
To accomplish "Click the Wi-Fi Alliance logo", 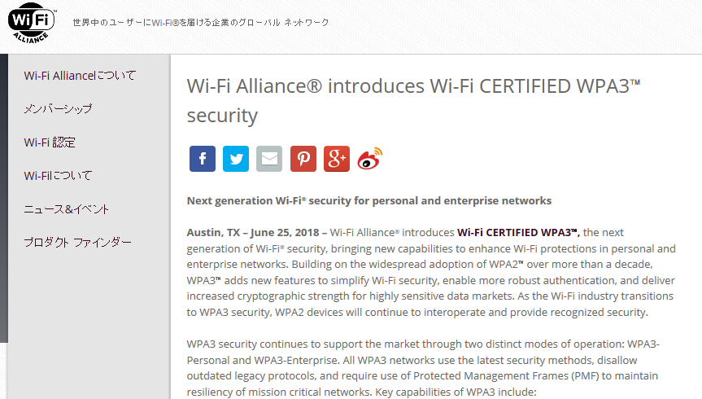I will (32, 23).
